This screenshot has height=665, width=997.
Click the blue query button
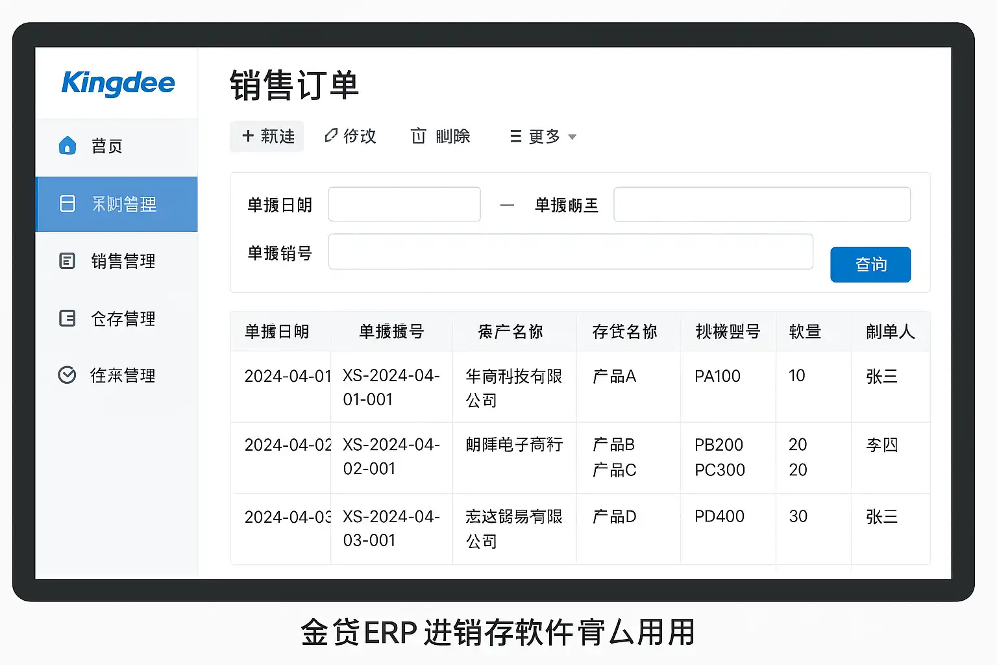click(870, 264)
